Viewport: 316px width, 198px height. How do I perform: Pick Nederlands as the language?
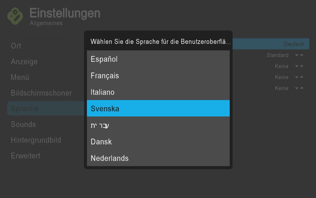click(158, 158)
